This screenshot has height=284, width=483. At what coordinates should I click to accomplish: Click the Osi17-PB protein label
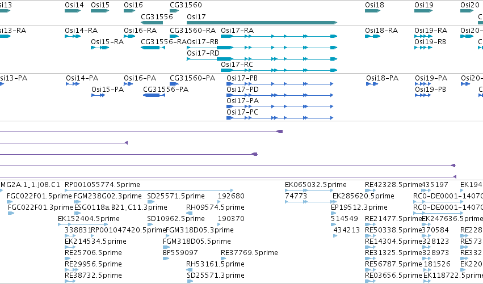[x=242, y=78]
